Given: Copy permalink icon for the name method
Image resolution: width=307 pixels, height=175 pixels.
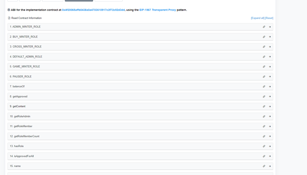Looking at the screenshot, I should [264, 166].
